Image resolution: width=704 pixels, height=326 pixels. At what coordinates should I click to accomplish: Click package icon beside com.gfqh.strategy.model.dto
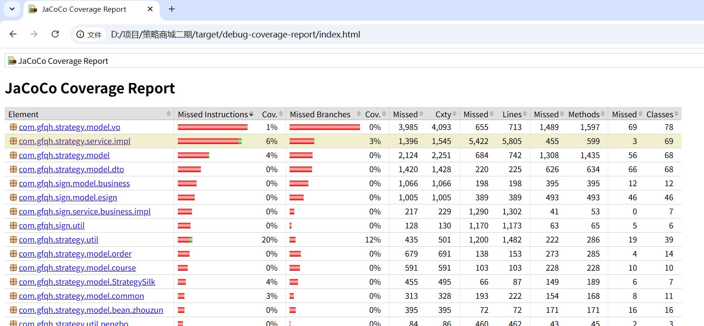pos(13,169)
